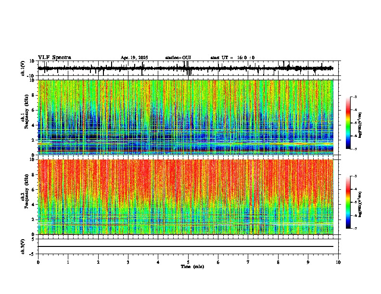Click the "3" minute time tick label
This screenshot has width=381, height=294.
point(128,262)
